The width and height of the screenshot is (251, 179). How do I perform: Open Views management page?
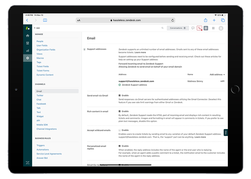[x=39, y=54]
